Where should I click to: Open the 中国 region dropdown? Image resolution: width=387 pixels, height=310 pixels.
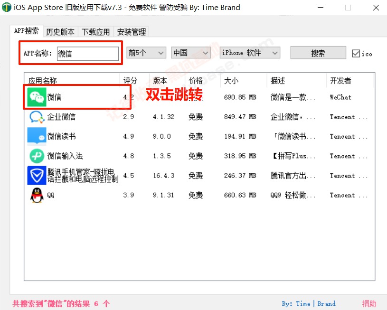coord(190,53)
